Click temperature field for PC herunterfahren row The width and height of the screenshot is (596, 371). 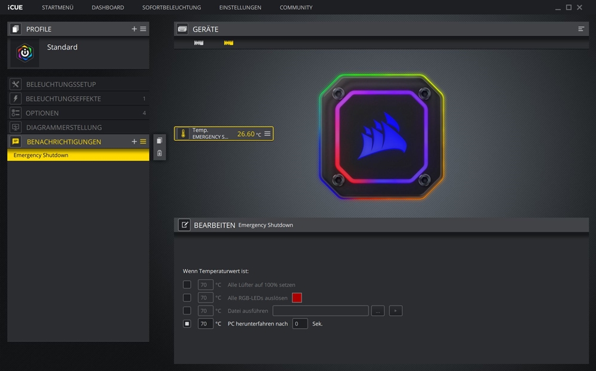pos(205,323)
